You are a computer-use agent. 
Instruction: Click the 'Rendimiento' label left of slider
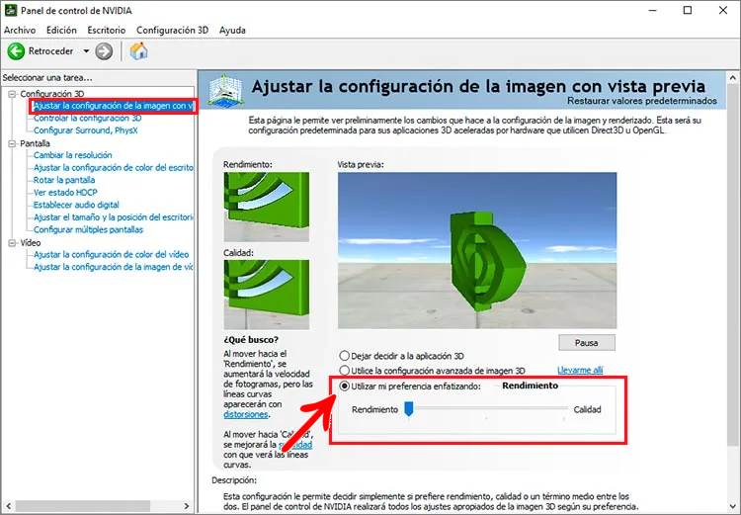pos(374,409)
